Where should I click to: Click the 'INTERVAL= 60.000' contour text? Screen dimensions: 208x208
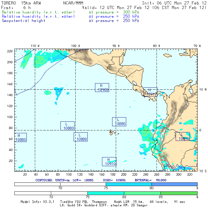pos(150,180)
